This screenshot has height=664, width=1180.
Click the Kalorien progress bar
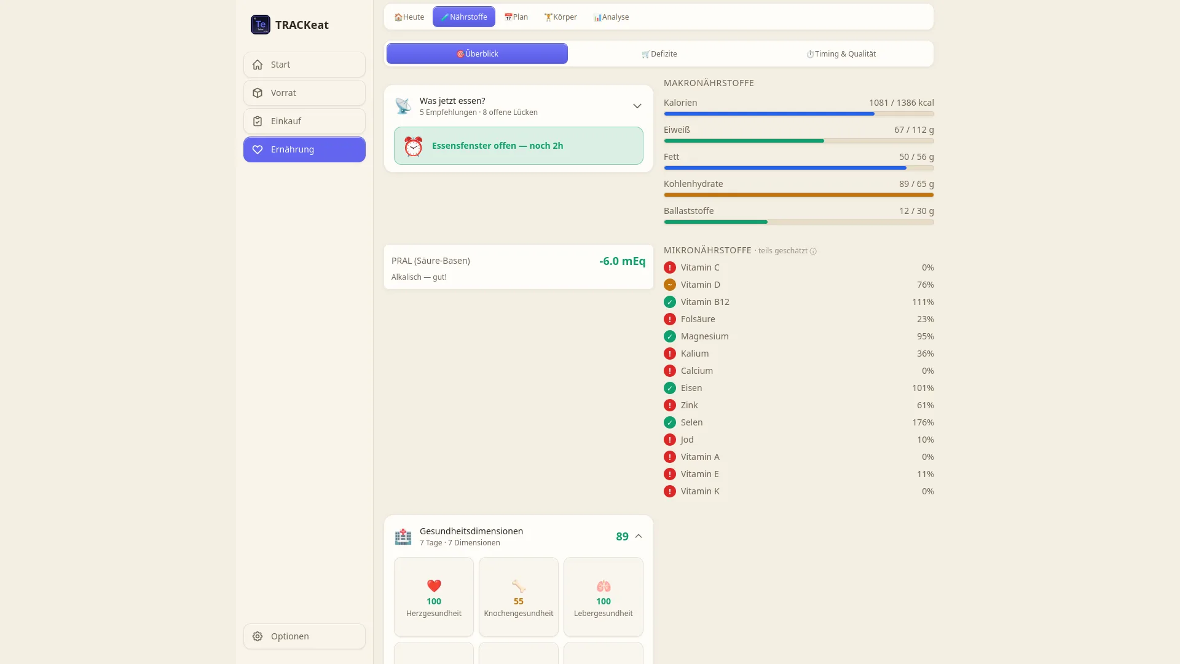pyautogui.click(x=799, y=114)
